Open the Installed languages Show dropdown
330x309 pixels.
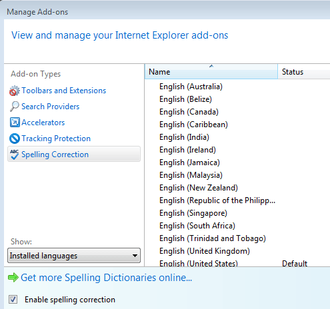[x=74, y=256]
